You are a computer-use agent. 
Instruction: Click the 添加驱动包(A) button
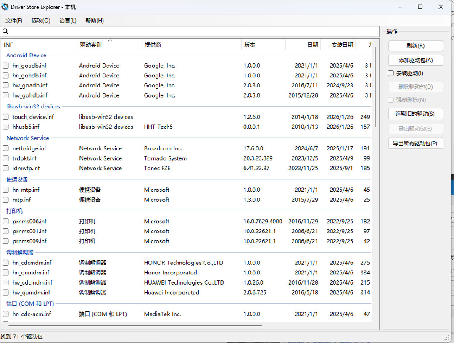[x=415, y=60]
